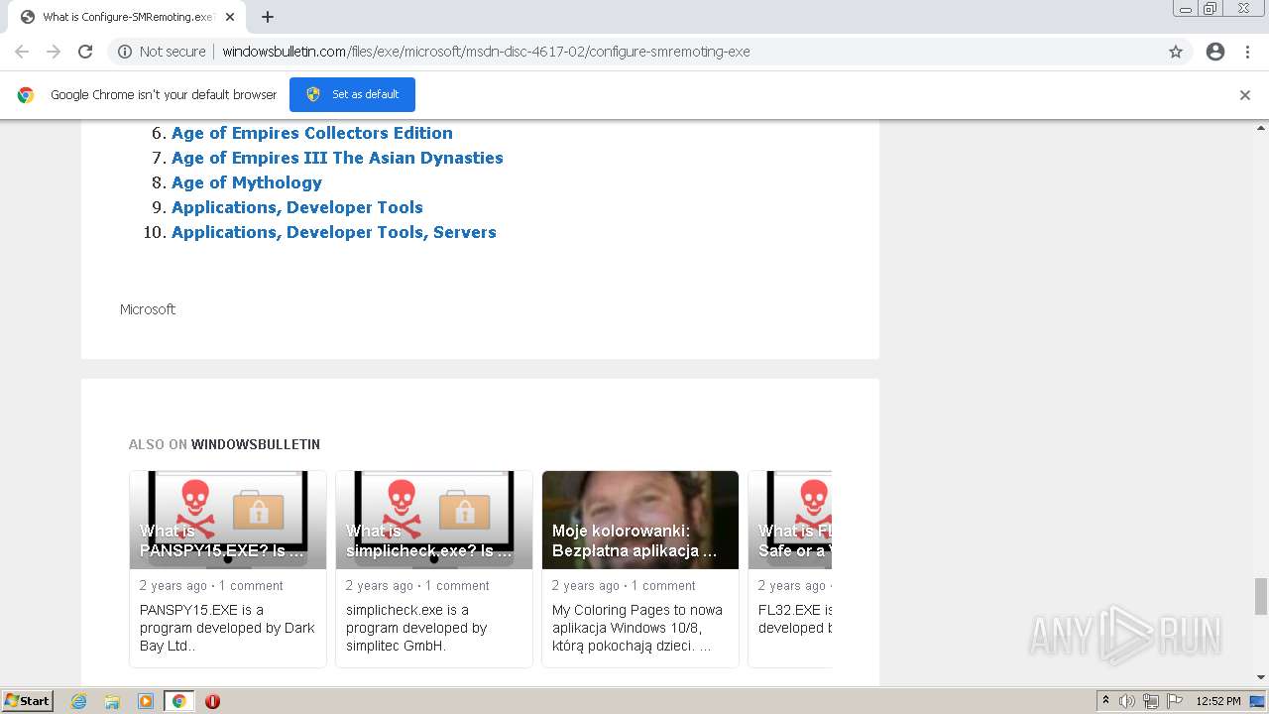This screenshot has height=714, width=1269.
Task: Click My Coloring Pages description text
Action: click(x=637, y=628)
